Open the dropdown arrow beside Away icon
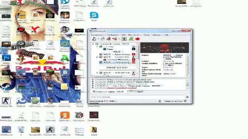Viewport: 248px width, 139px height. [119, 39]
